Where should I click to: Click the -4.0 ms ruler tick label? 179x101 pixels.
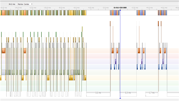(91, 8)
